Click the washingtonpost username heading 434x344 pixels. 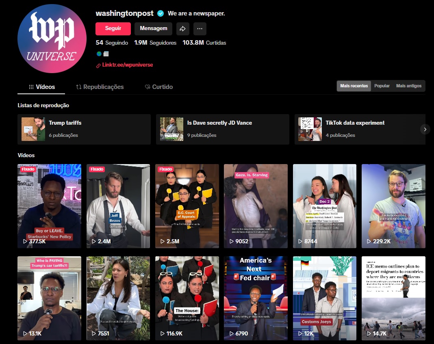[x=125, y=13]
